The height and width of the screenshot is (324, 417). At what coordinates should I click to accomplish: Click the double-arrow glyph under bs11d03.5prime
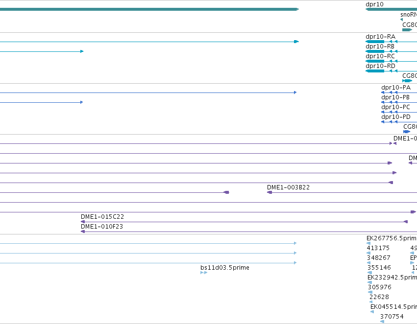tap(204, 273)
